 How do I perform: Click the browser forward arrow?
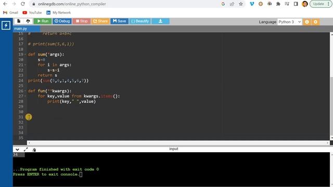tap(14, 4)
